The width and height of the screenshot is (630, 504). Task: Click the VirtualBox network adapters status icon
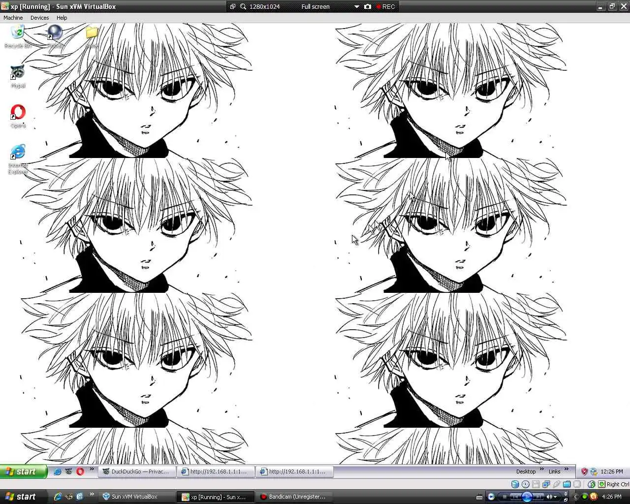tap(546, 484)
